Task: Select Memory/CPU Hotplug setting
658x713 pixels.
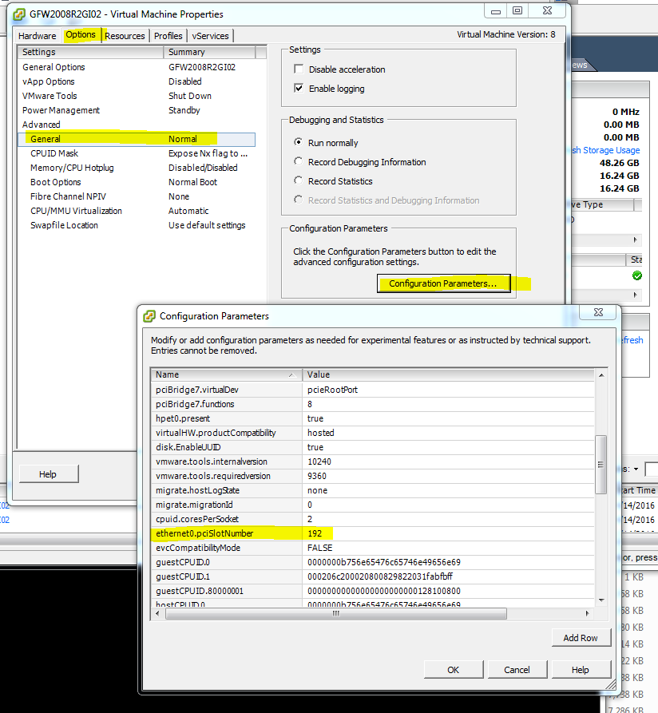Action: (137, 168)
